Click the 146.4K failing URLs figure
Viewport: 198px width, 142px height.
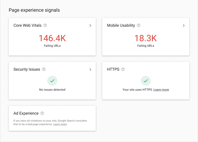[x=52, y=38]
